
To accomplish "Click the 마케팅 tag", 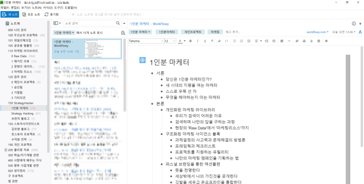I will [215, 32].
